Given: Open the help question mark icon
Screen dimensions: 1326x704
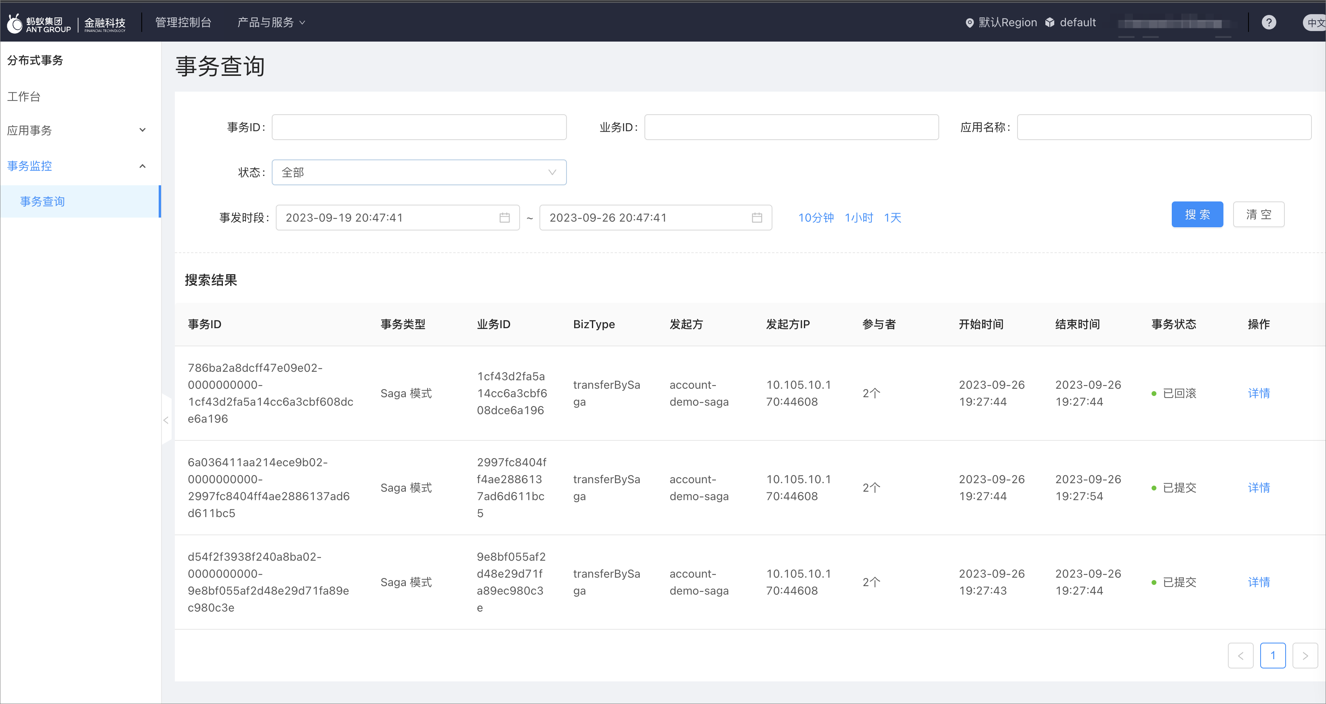Looking at the screenshot, I should pos(1269,23).
